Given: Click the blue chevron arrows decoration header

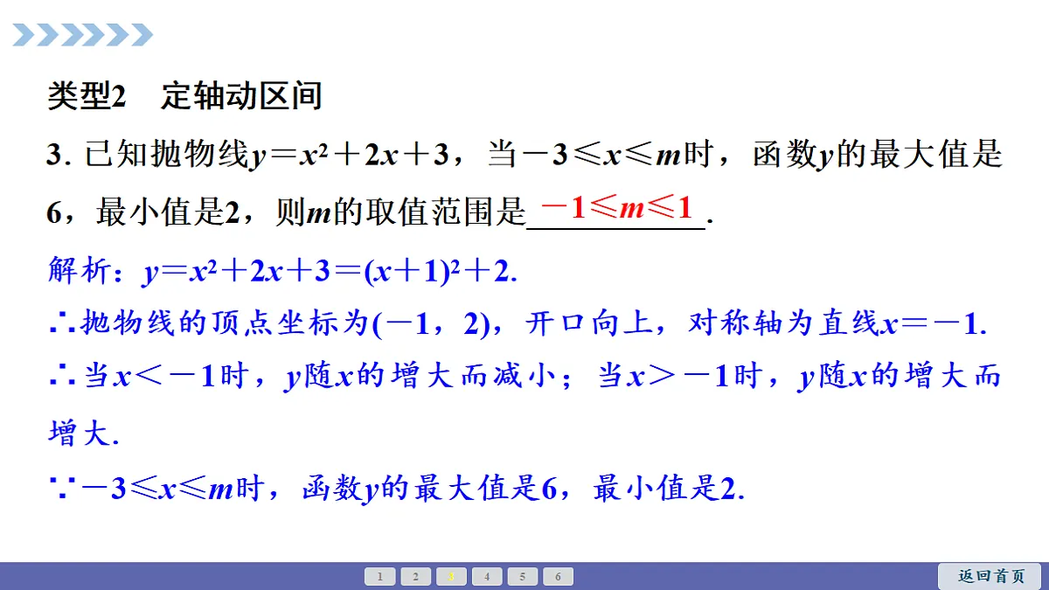Looking at the screenshot, I should click(83, 35).
